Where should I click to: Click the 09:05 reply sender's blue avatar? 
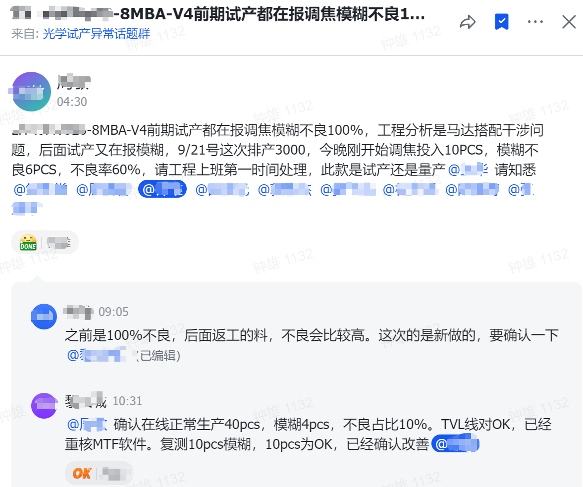[x=44, y=317]
